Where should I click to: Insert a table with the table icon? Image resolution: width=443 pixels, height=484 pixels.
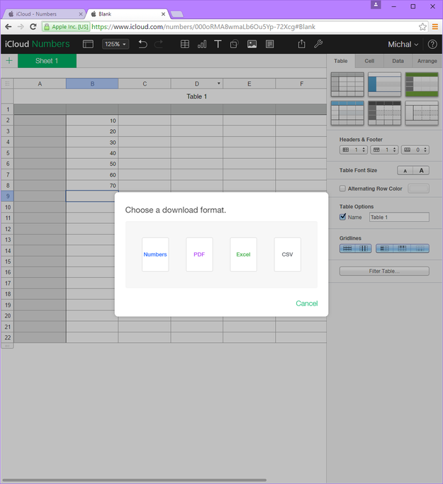coord(185,44)
